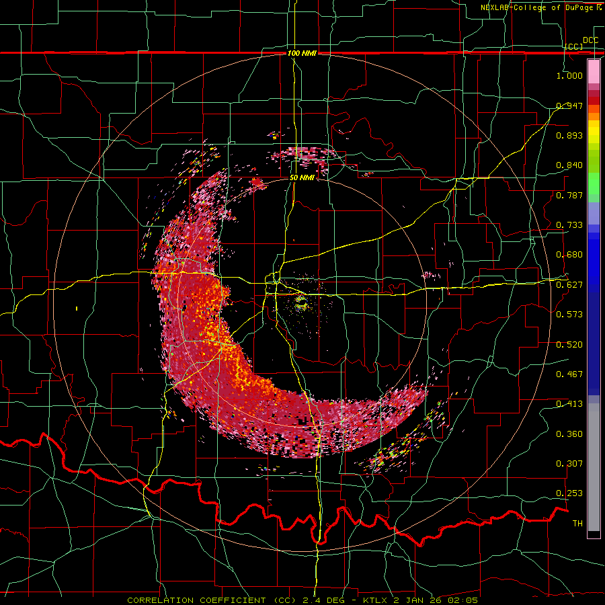This screenshot has height=605, width=605.
Task: Click the 50 NMI range ring label
Action: point(302,178)
